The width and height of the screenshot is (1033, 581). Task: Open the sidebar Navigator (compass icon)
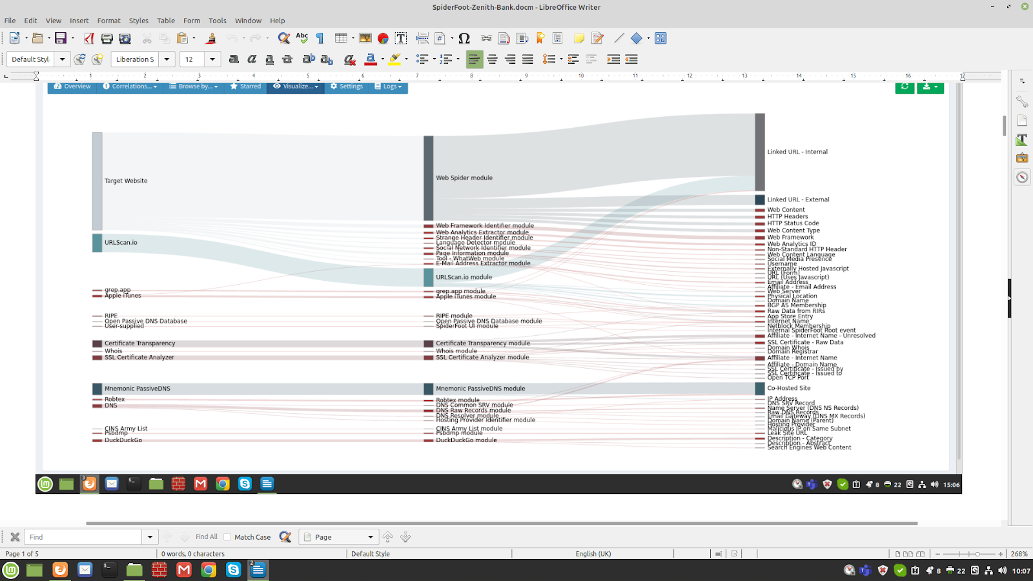pyautogui.click(x=1022, y=177)
